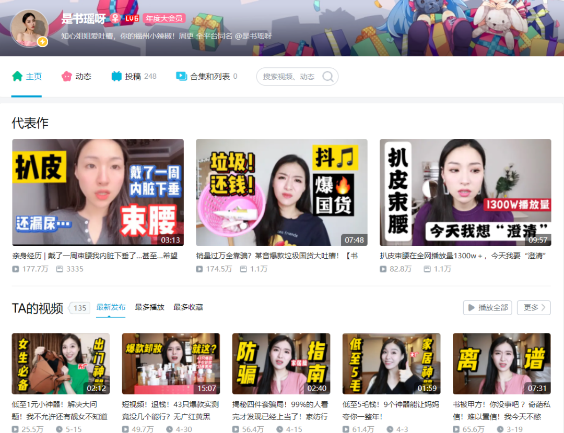The height and width of the screenshot is (433, 564).
Task: Open the 女生必备 出门神器 02:12 thumbnail
Action: click(61, 364)
